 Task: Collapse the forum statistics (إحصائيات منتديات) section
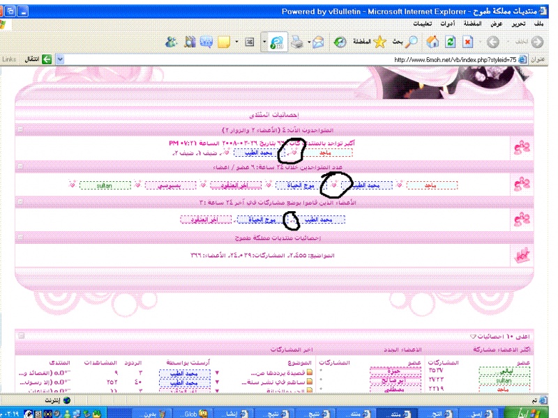click(x=20, y=238)
